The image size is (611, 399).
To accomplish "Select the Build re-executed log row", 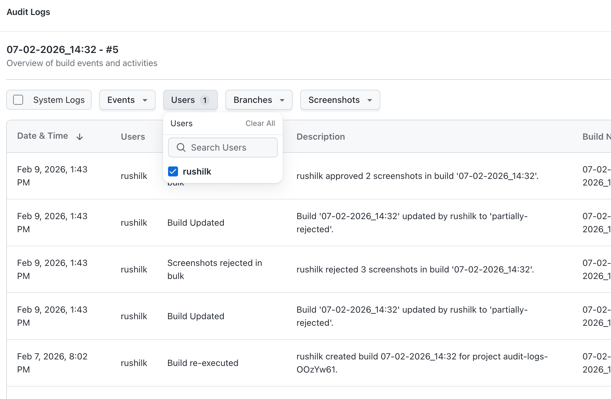I will point(203,363).
